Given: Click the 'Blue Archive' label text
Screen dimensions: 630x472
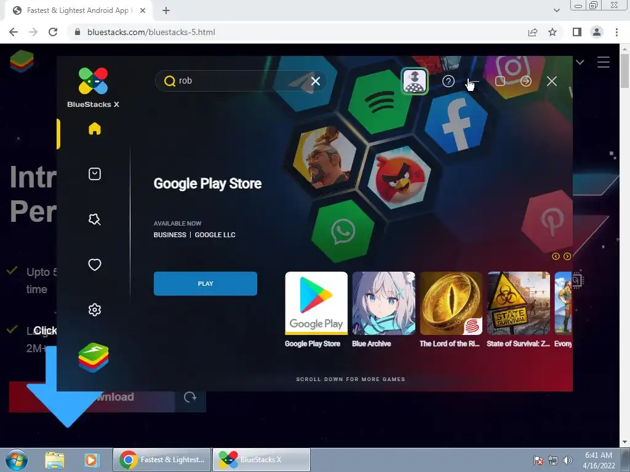Looking at the screenshot, I should pos(371,344).
